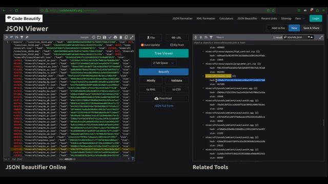Click the Add to Fav button
Screen dimensions: 328x184
pos(276,28)
